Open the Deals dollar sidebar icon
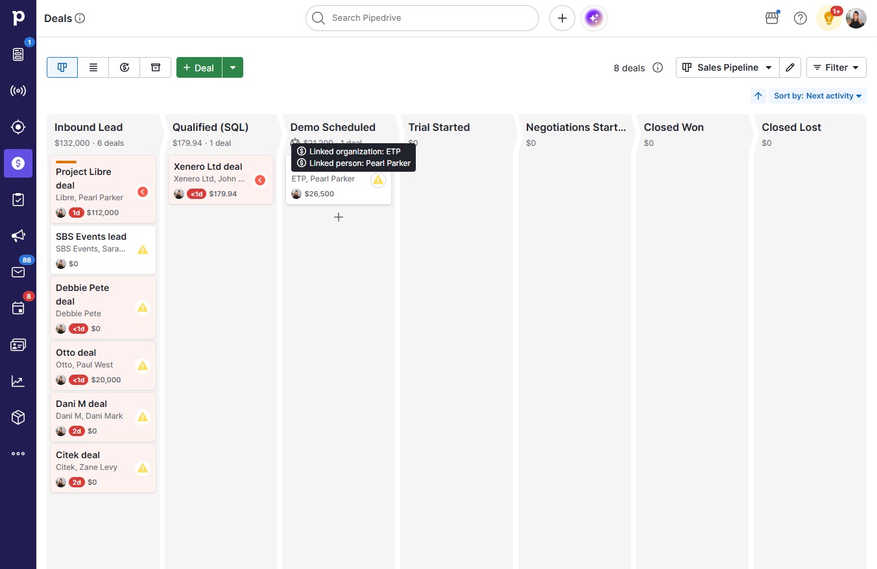Screen dimensions: 877x569 (x=18, y=163)
